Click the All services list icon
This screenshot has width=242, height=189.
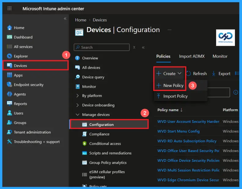pos(9,47)
